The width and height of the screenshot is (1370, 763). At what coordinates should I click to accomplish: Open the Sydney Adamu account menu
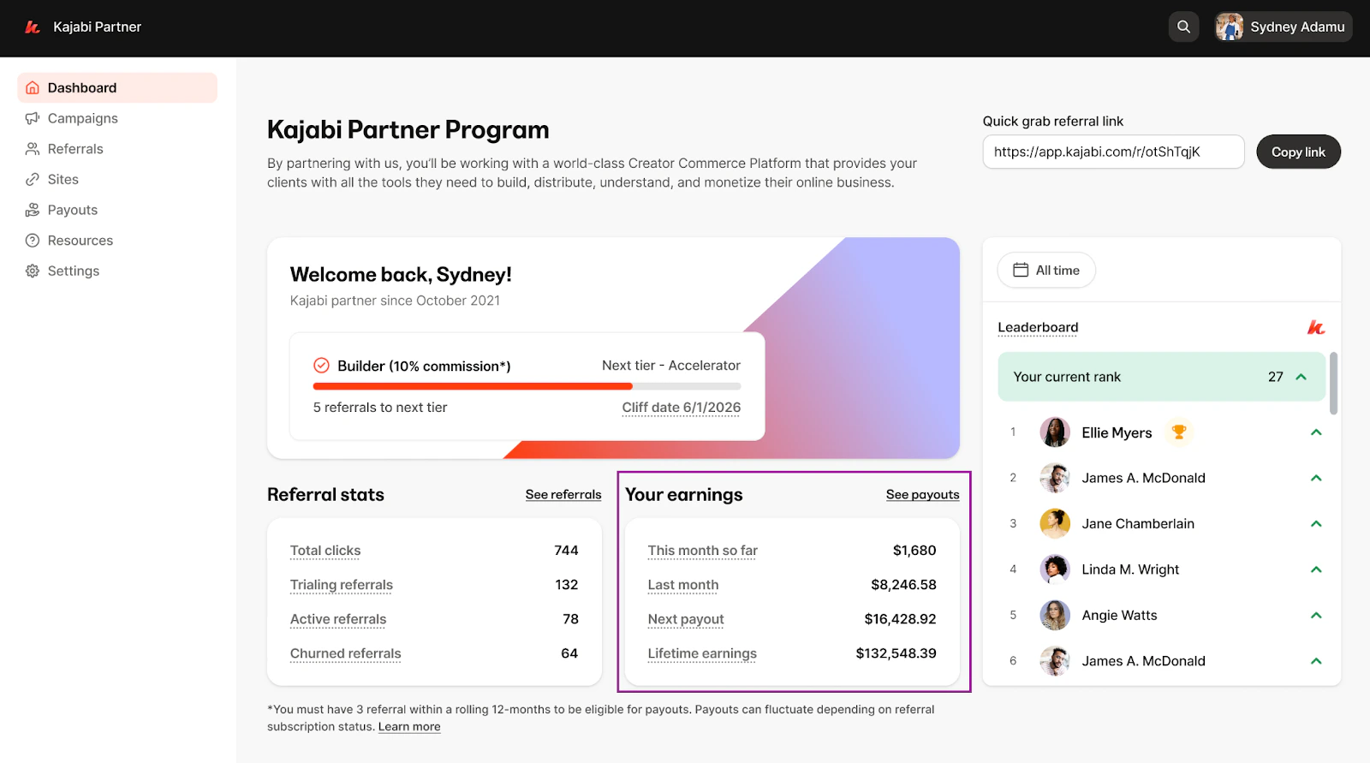point(1283,27)
